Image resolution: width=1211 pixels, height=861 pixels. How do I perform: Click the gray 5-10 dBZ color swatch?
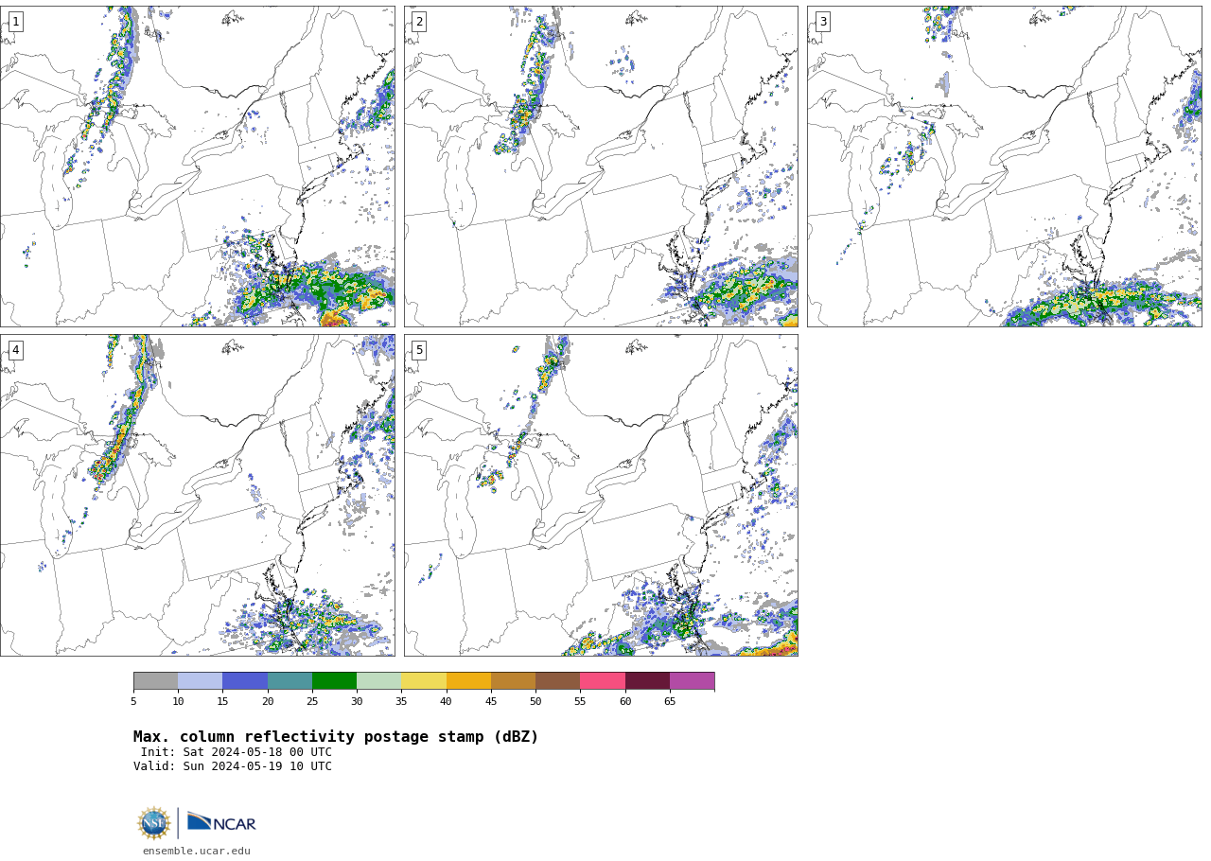[x=155, y=681]
